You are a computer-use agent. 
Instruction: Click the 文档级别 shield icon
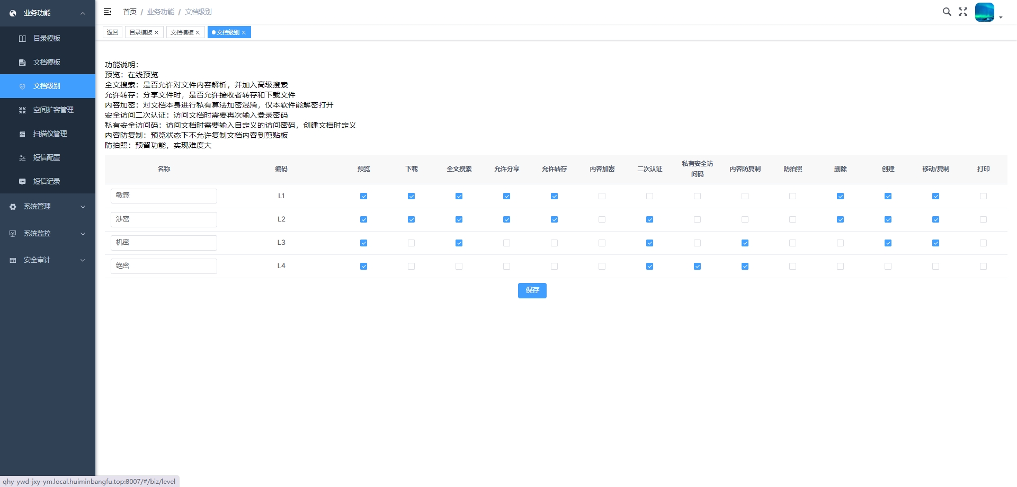pyautogui.click(x=22, y=86)
